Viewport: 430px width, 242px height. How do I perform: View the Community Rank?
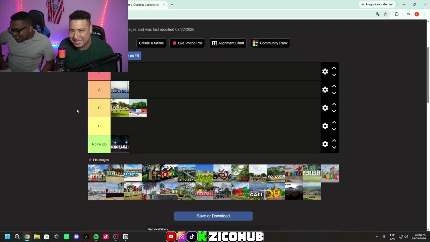pos(270,43)
